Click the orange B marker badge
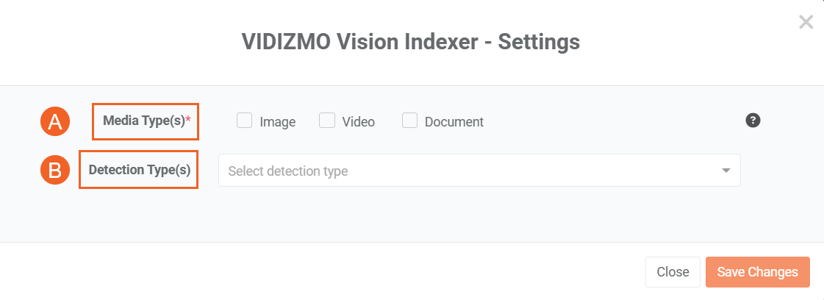Image resolution: width=824 pixels, height=300 pixels. click(54, 171)
